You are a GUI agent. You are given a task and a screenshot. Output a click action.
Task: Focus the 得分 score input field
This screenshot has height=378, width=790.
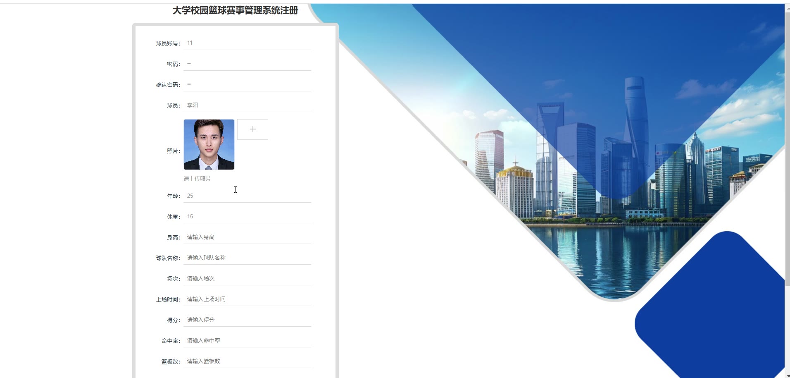tap(247, 320)
